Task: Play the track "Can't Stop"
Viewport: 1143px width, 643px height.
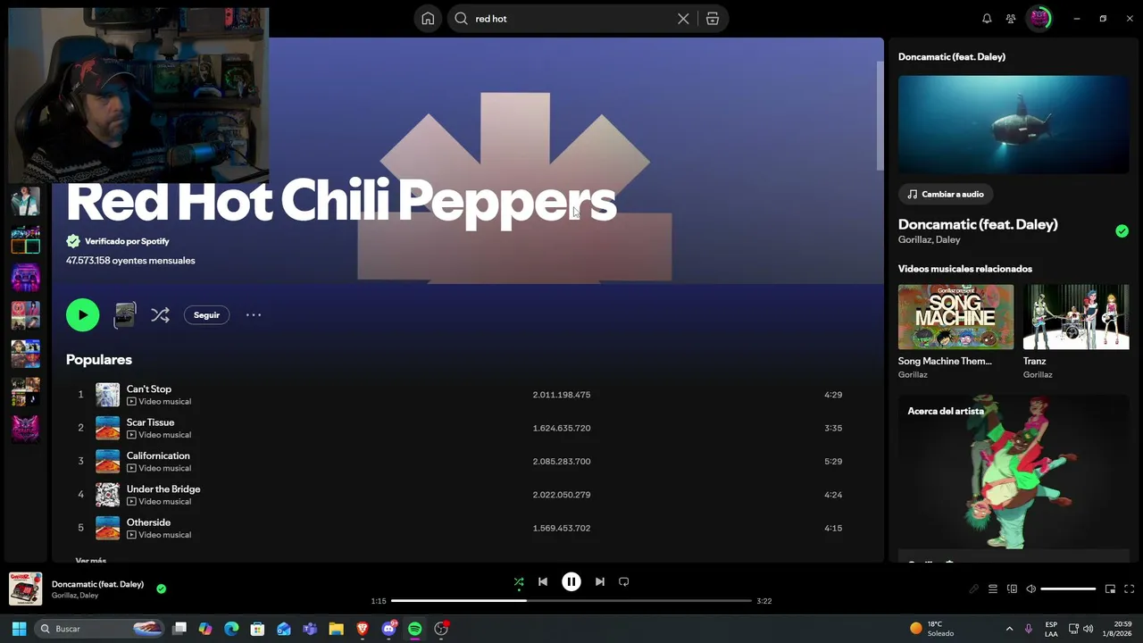Action: pyautogui.click(x=148, y=388)
